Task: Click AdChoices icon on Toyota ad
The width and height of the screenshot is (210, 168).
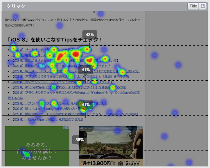Action: point(138,128)
